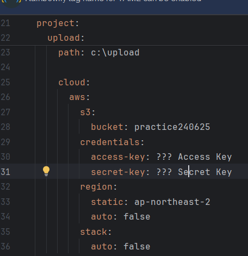Image resolution: width=248 pixels, height=256 pixels.
Task: Click the 's3:' key on line 27
Action: point(88,112)
